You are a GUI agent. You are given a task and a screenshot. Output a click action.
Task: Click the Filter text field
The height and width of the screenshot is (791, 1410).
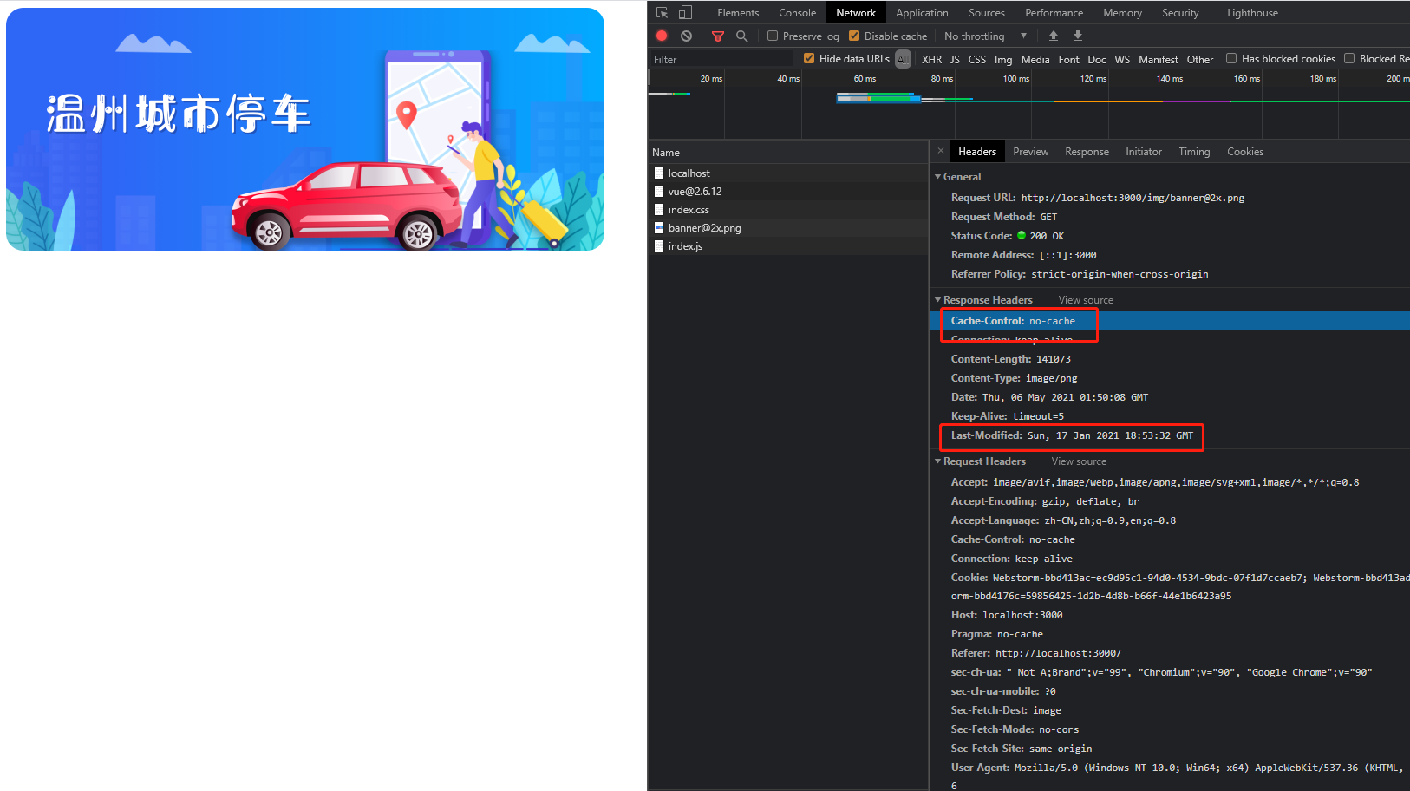pos(720,59)
